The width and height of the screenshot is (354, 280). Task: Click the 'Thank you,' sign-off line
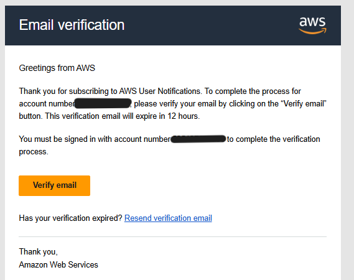point(38,252)
